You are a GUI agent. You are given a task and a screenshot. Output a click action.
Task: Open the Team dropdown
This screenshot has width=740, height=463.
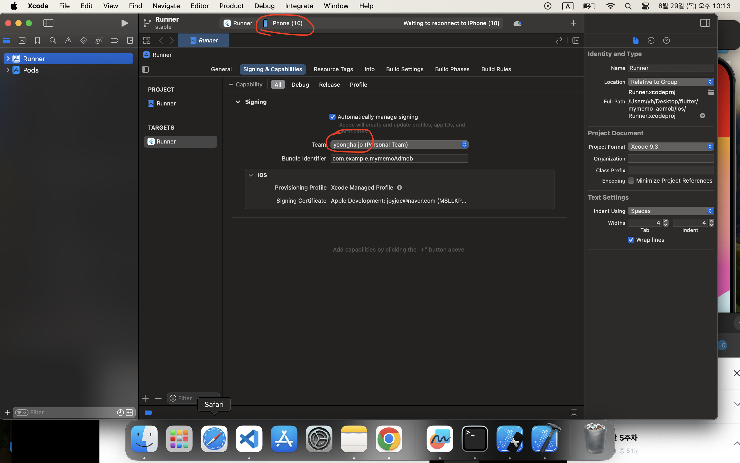pyautogui.click(x=399, y=145)
